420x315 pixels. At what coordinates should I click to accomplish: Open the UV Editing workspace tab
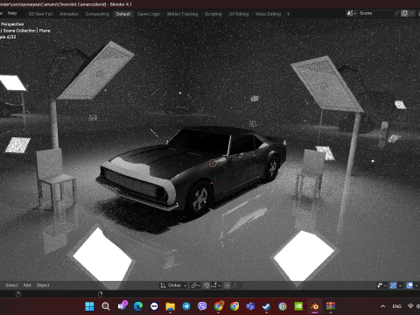coord(239,14)
